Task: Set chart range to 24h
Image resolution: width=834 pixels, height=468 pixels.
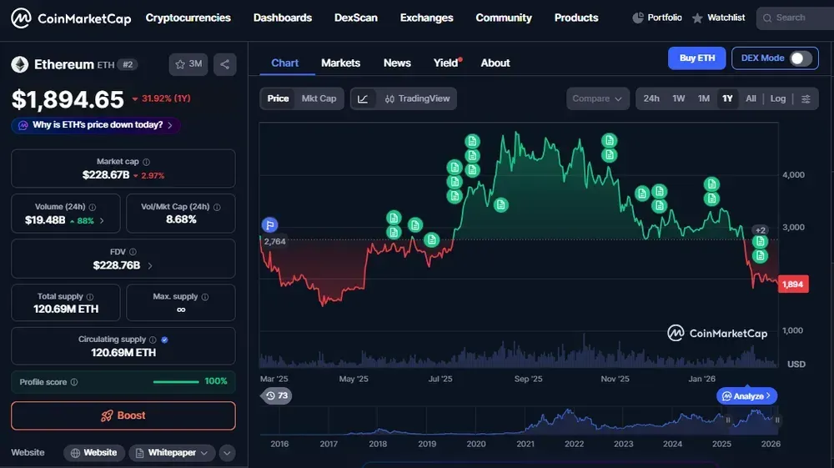Action: (651, 99)
